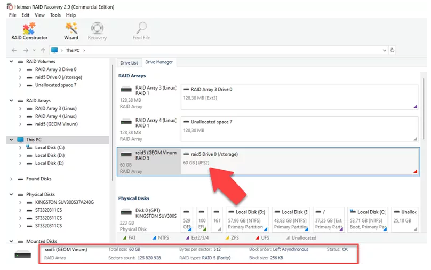Open the RAID Constructor tool
Screen dimensions: 431x270
pyautogui.click(x=29, y=31)
